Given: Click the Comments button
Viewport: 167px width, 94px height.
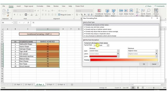Looking at the screenshot, I should coord(159,6).
